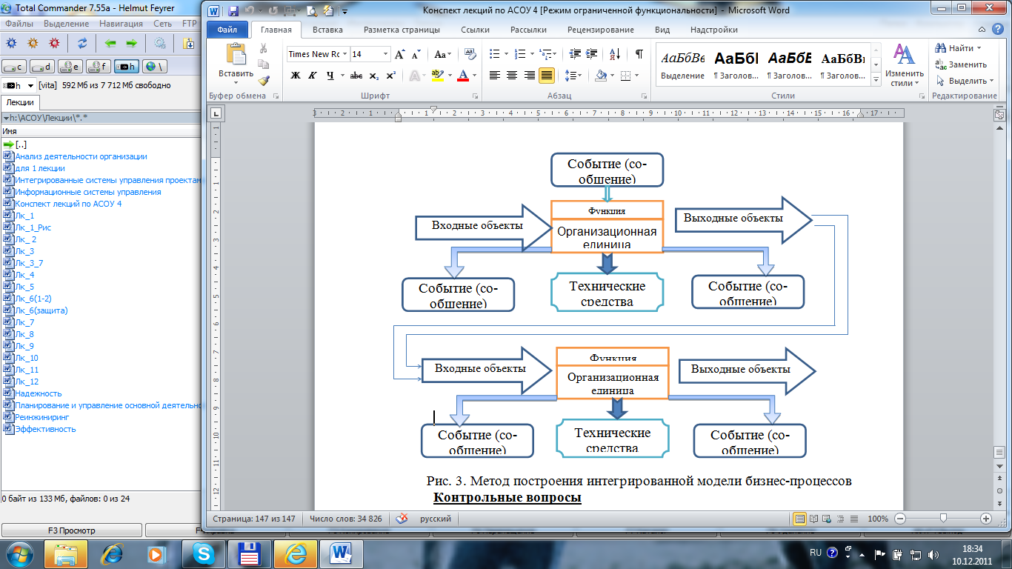Click the blue gear-star icon in Total Commander
The image size is (1012, 569).
click(x=12, y=43)
